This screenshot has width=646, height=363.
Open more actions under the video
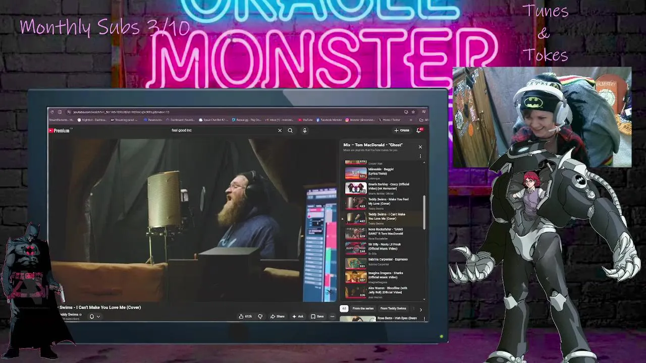click(x=332, y=317)
